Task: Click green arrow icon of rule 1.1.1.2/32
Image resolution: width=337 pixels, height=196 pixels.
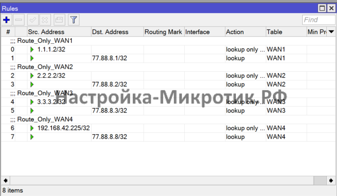Action: [32, 50]
